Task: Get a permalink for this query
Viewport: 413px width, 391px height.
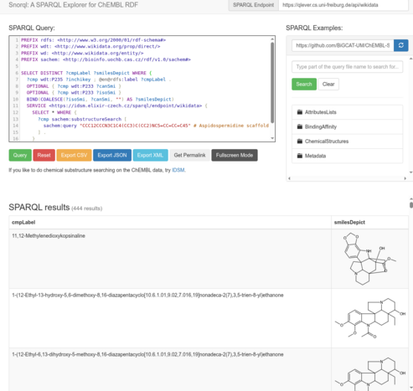Action: [189, 155]
